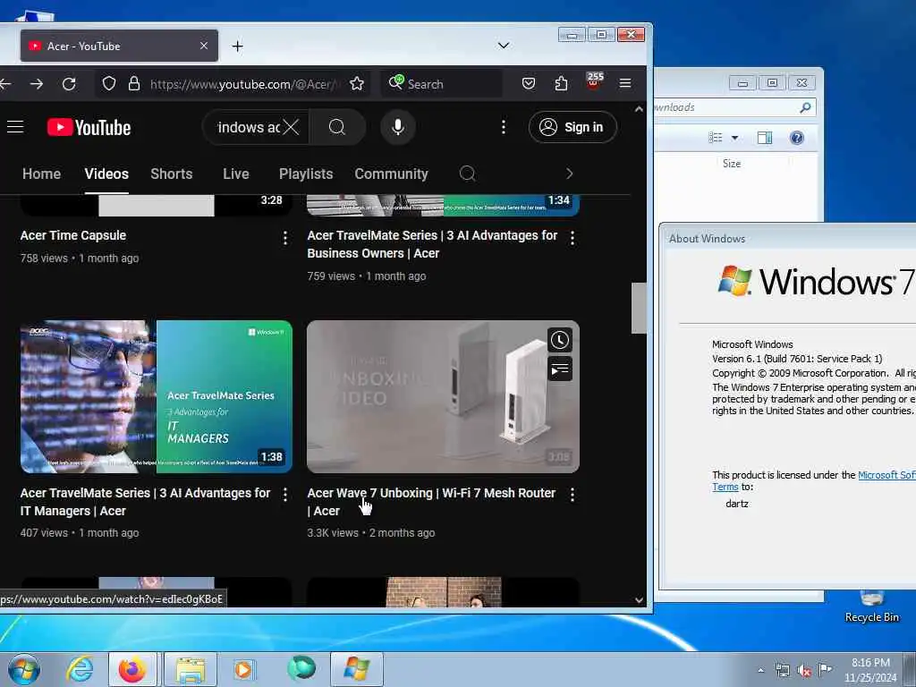Open TravelMate IT Managers title link
Screen dimensions: 916x687
pos(145,502)
